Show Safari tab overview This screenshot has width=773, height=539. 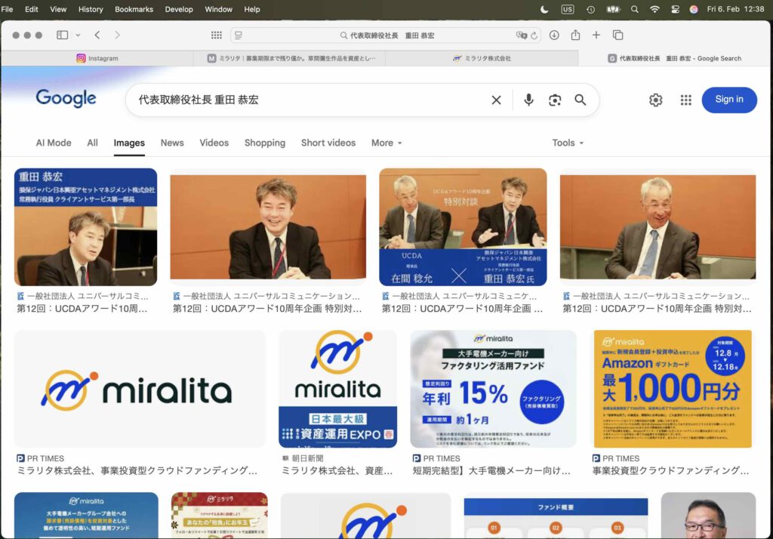[617, 35]
